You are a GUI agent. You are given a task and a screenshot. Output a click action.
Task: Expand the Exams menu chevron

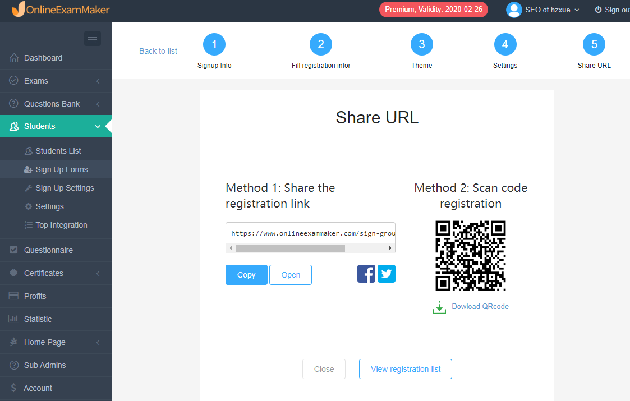tap(98, 81)
